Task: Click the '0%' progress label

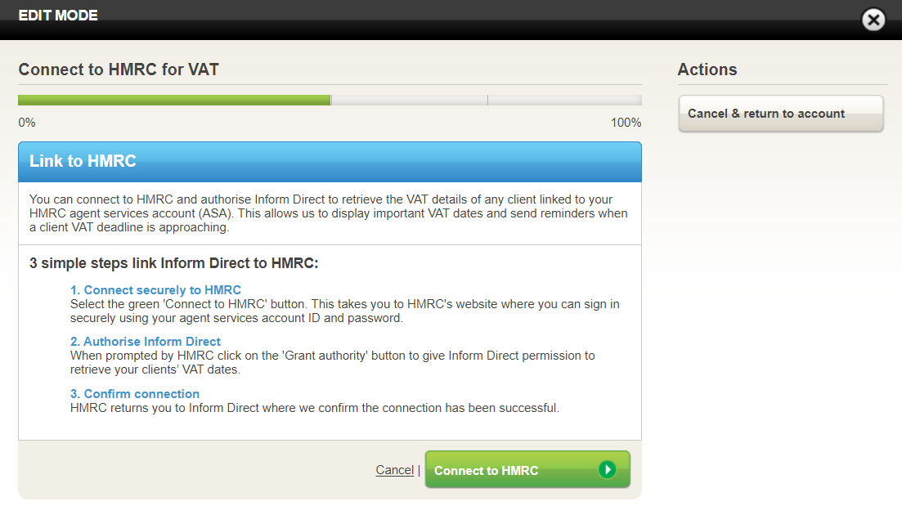Action: click(x=27, y=123)
